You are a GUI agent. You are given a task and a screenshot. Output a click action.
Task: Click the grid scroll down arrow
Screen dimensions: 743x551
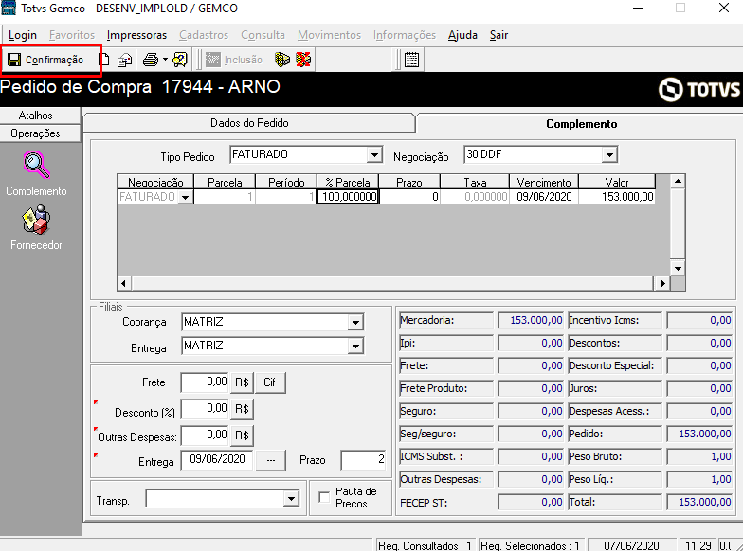tap(679, 269)
